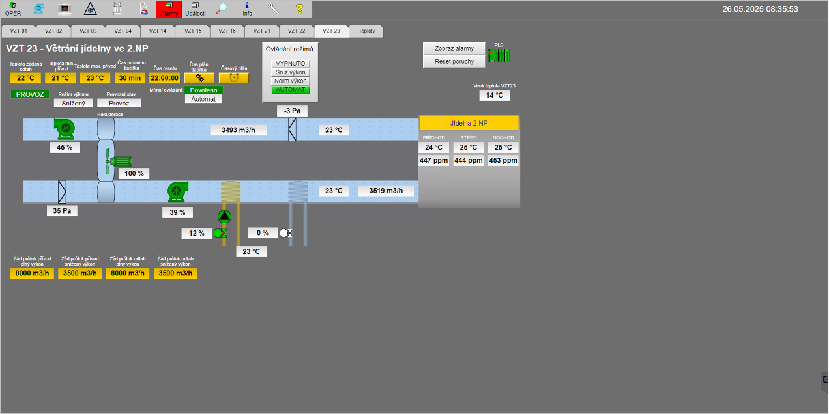Open the OPER operator login icon
The height and width of the screenshot is (414, 829).
point(13,8)
